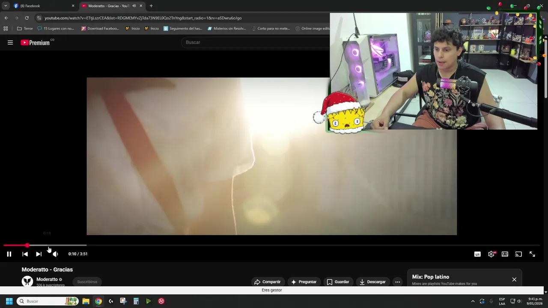Cast the video to a TV

click(x=518, y=254)
